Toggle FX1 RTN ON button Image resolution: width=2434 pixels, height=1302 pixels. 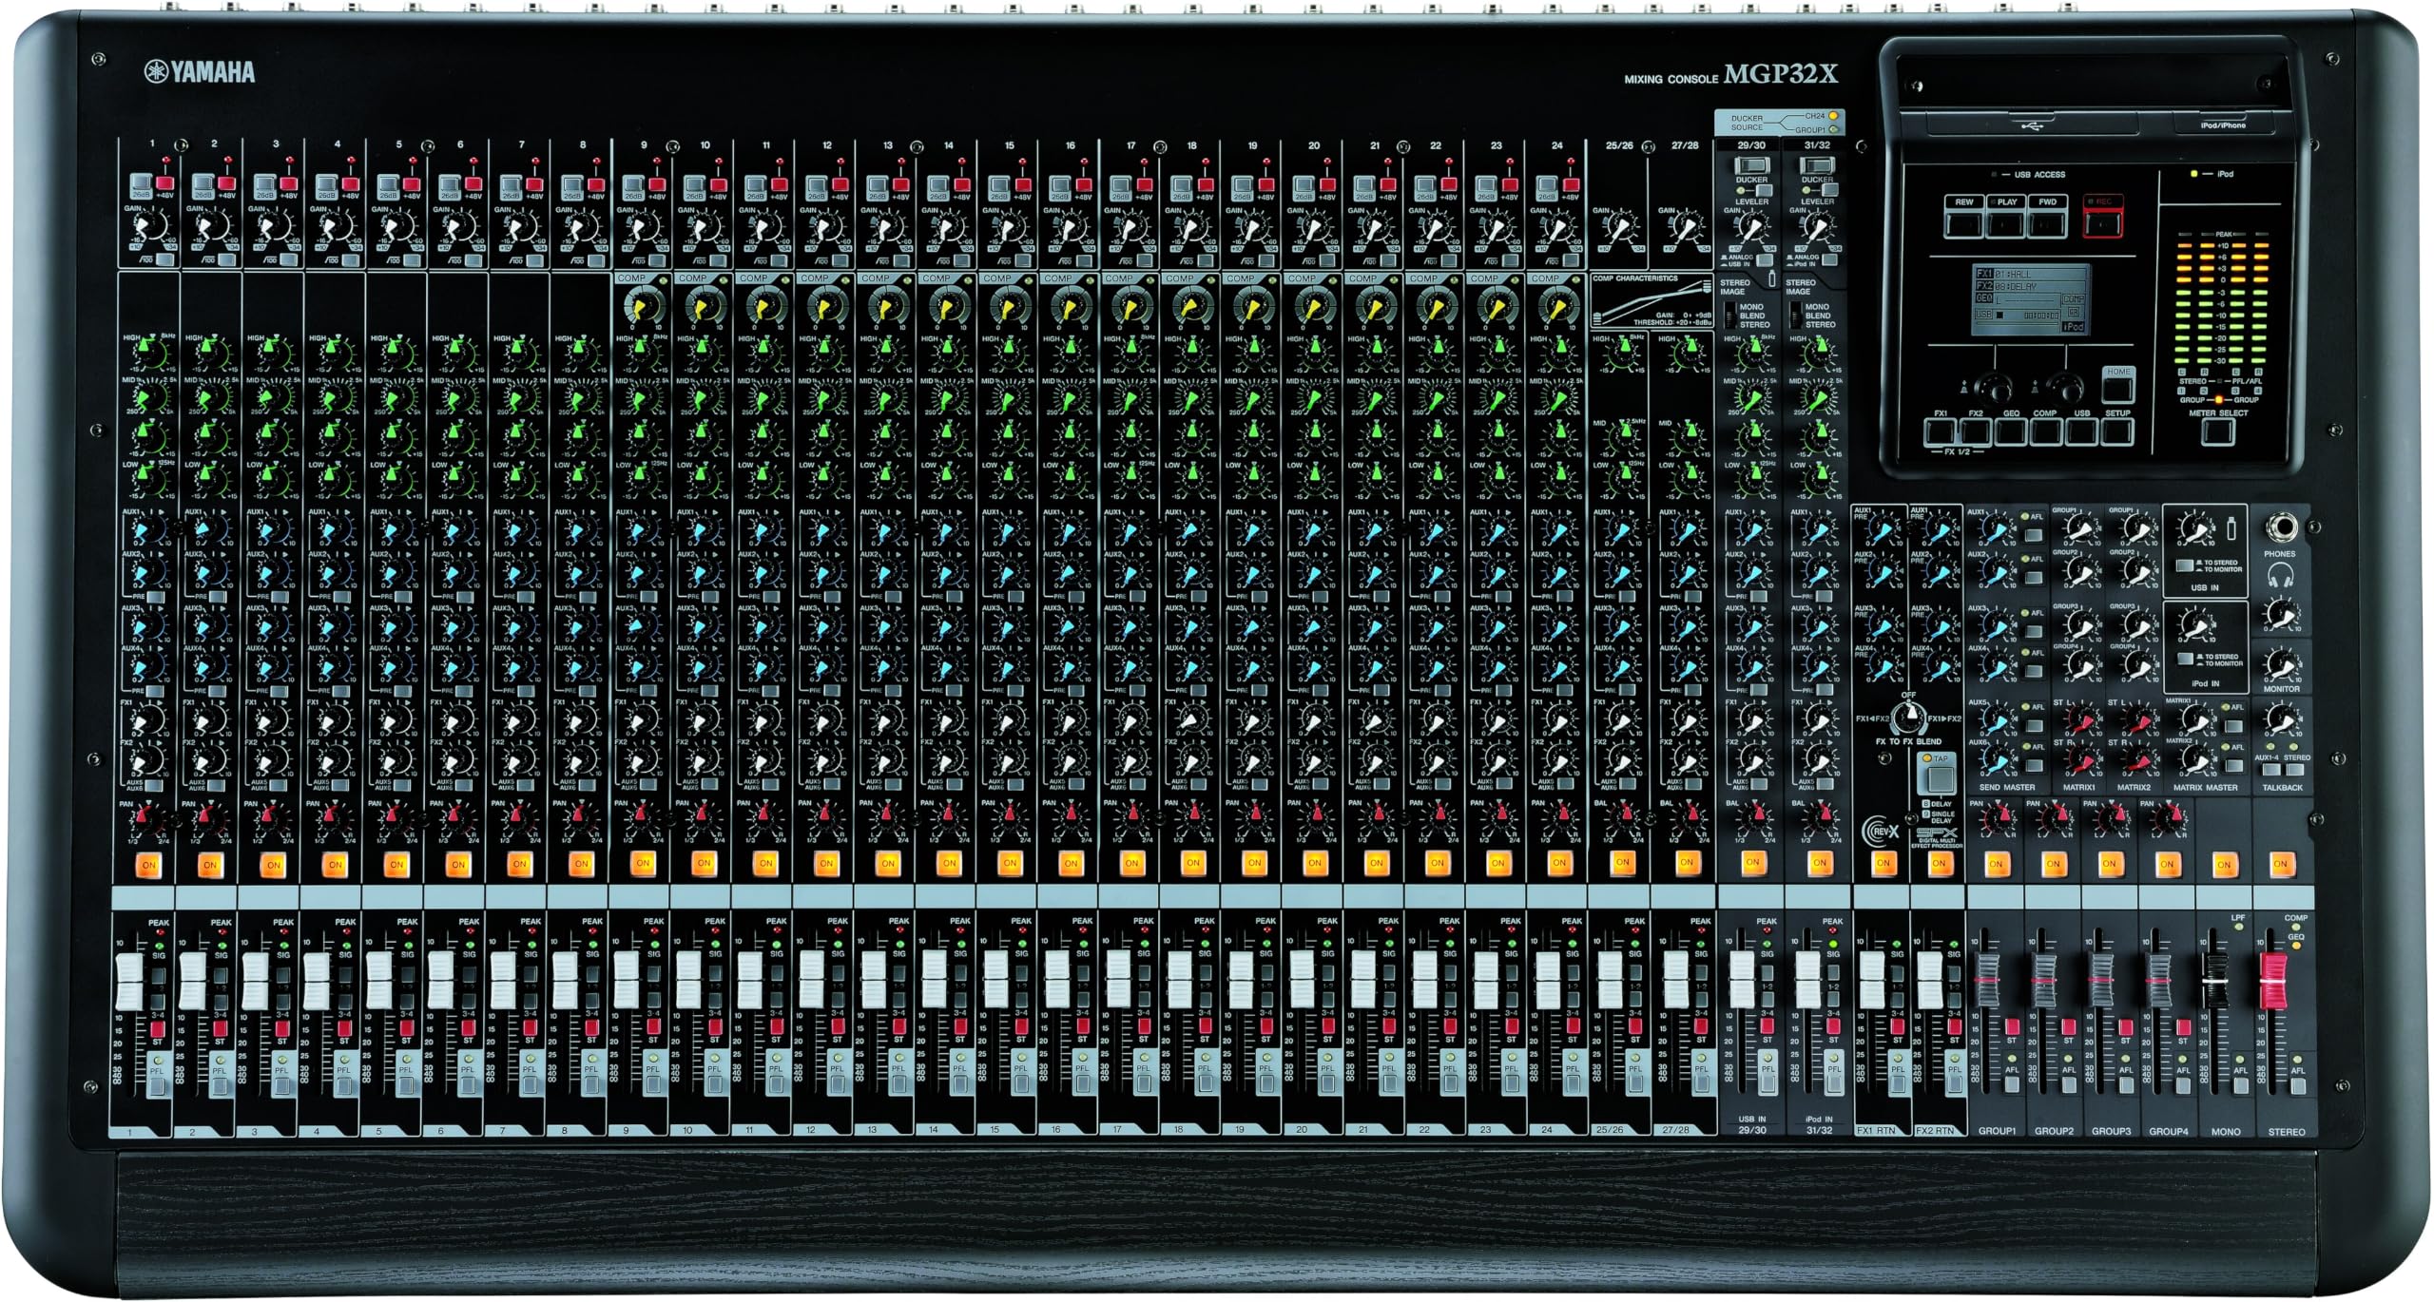pyautogui.click(x=1883, y=863)
